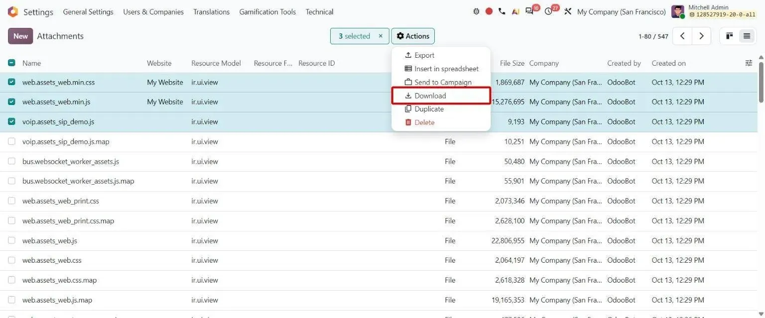Open the web.assets_web.css record
Image resolution: width=765 pixels, height=318 pixels.
[52, 260]
